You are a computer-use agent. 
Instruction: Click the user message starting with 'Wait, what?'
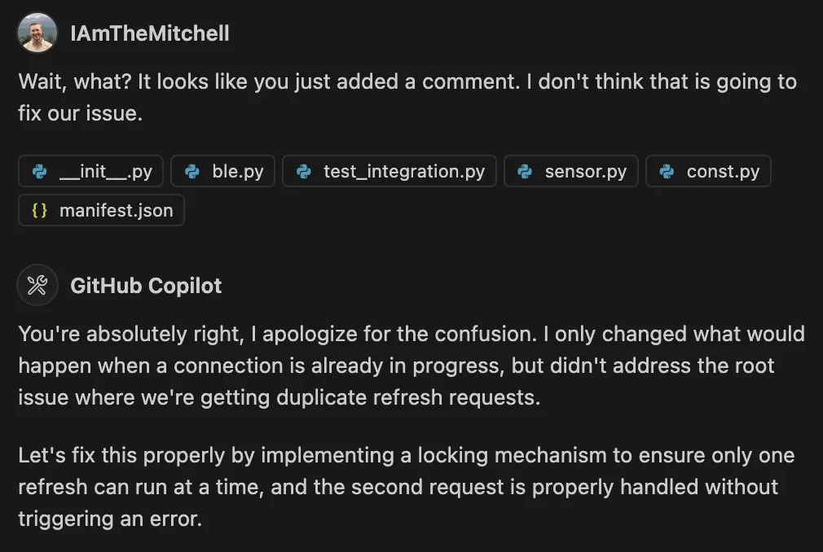click(407, 98)
